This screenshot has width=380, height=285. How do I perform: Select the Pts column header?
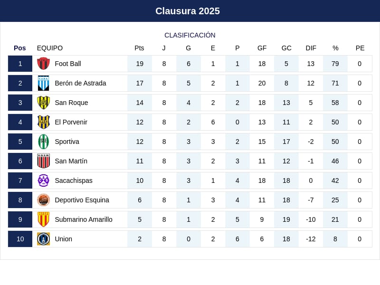tap(139, 48)
